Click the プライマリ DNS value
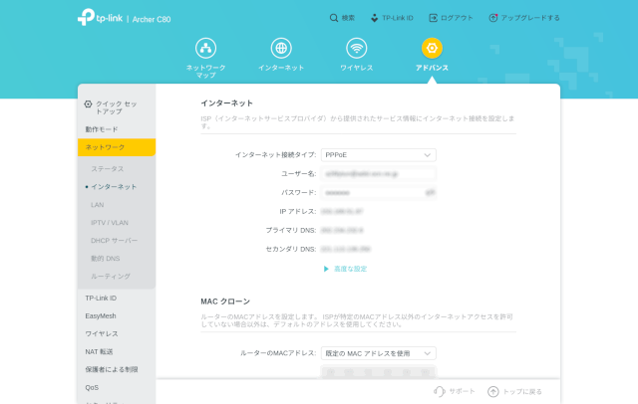This screenshot has width=638, height=404. point(342,230)
